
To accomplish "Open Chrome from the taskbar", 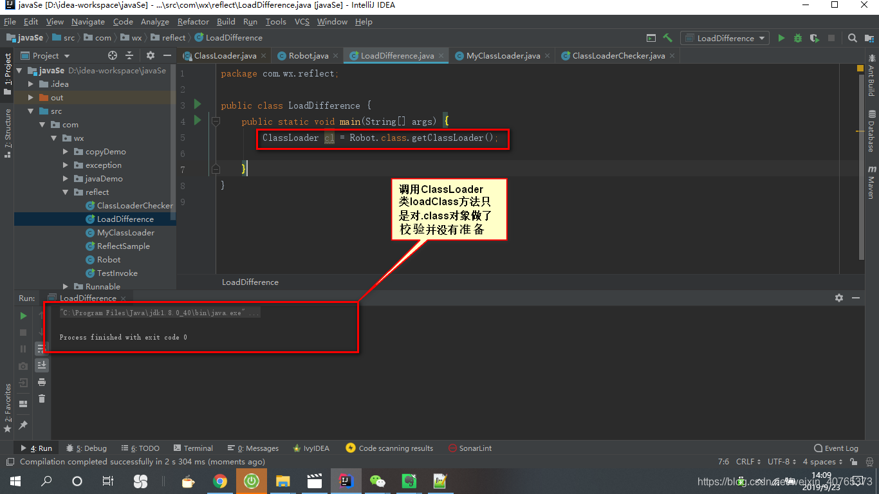I will [220, 480].
